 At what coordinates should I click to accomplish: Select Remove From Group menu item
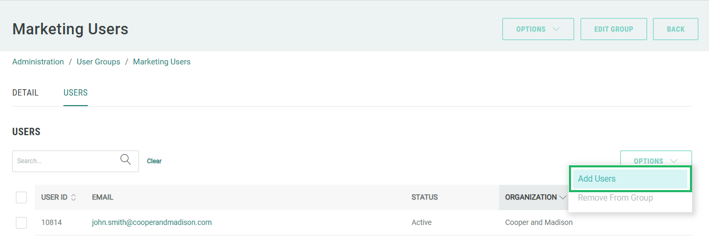click(615, 198)
